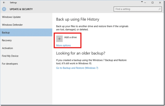Select the Backup sidebar item

tap(6, 33)
